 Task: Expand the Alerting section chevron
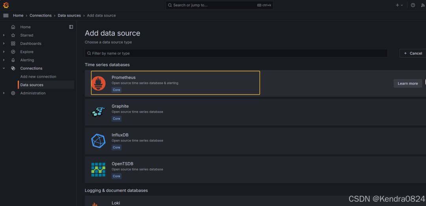pyautogui.click(x=4, y=60)
